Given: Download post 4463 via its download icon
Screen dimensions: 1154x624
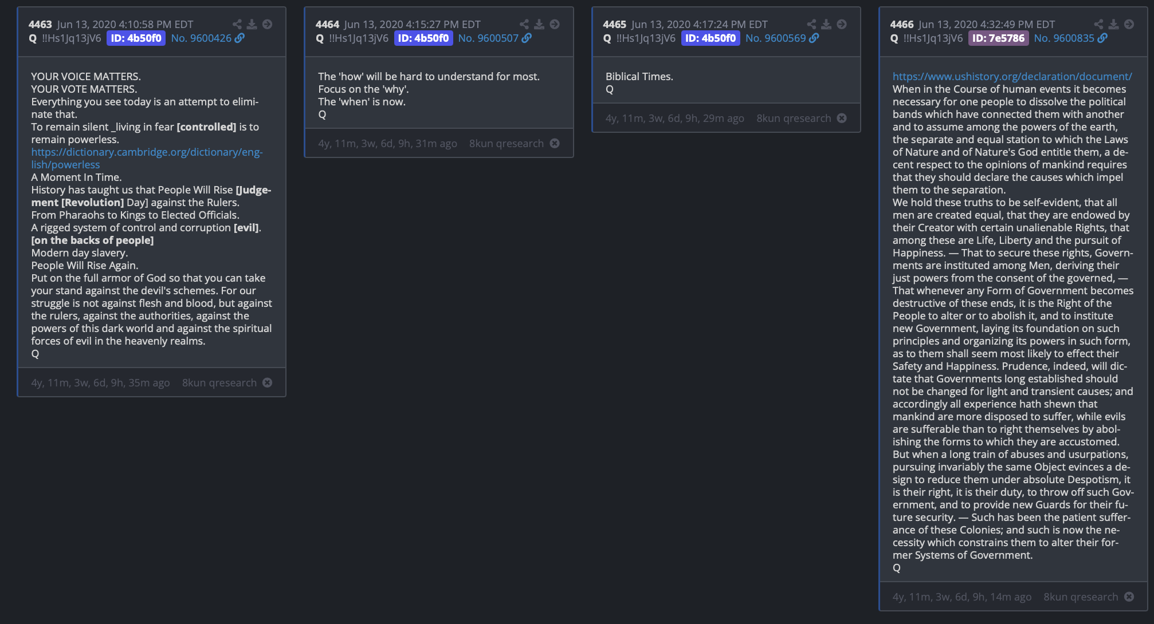Looking at the screenshot, I should click(252, 24).
